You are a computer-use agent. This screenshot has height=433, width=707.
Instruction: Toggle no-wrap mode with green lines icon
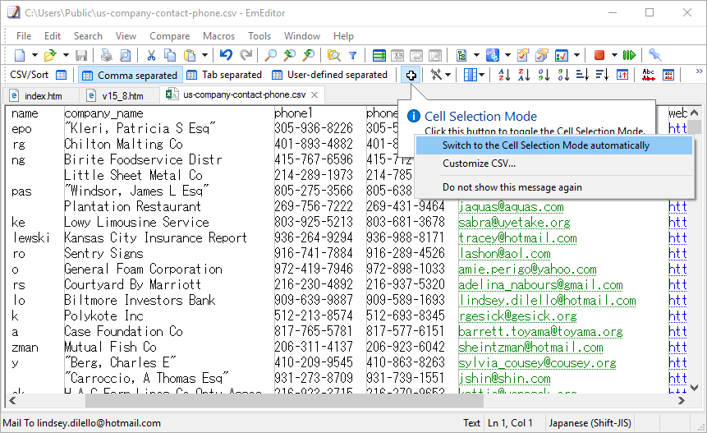[x=379, y=56]
